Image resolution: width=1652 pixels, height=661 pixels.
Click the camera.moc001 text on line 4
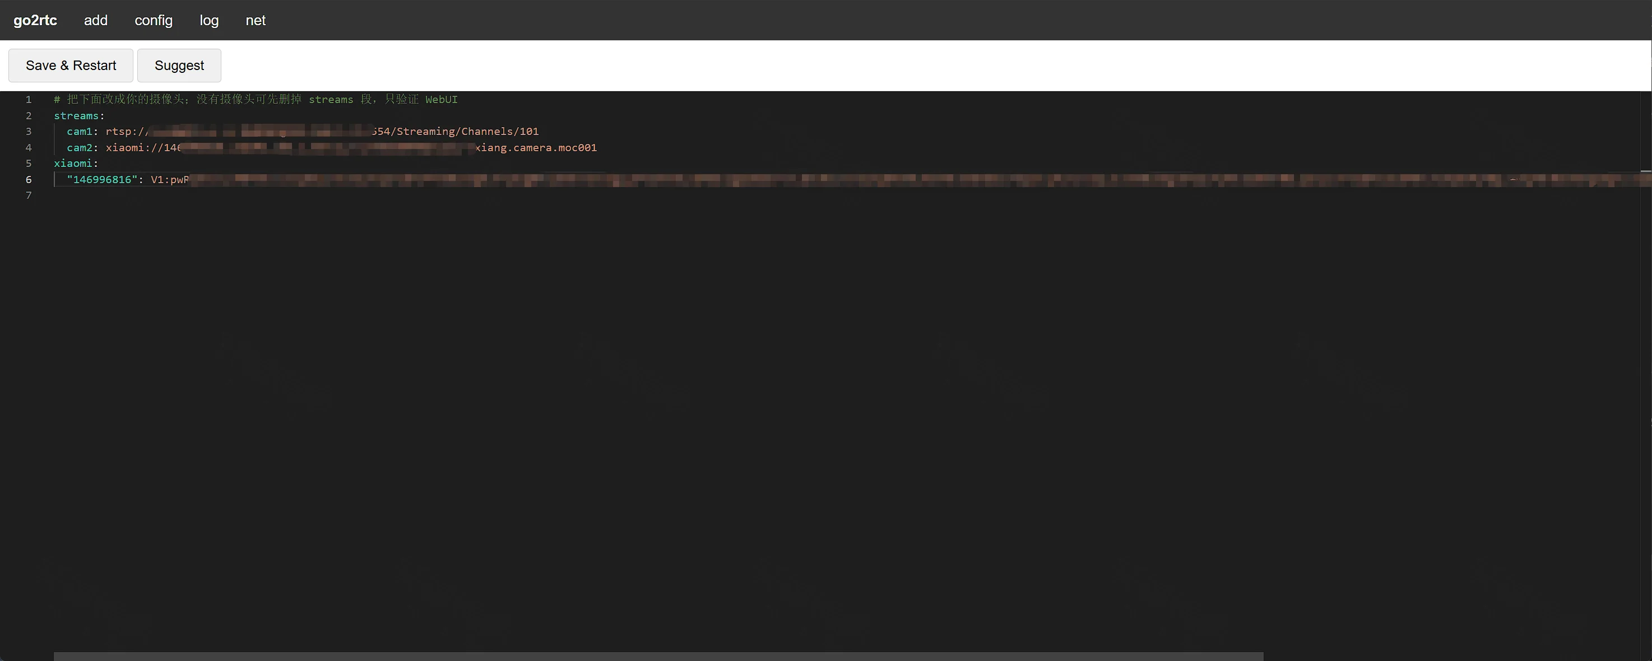point(555,147)
